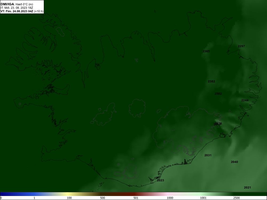
Task: Click the yellow section of color scale
Action: click(68, 194)
